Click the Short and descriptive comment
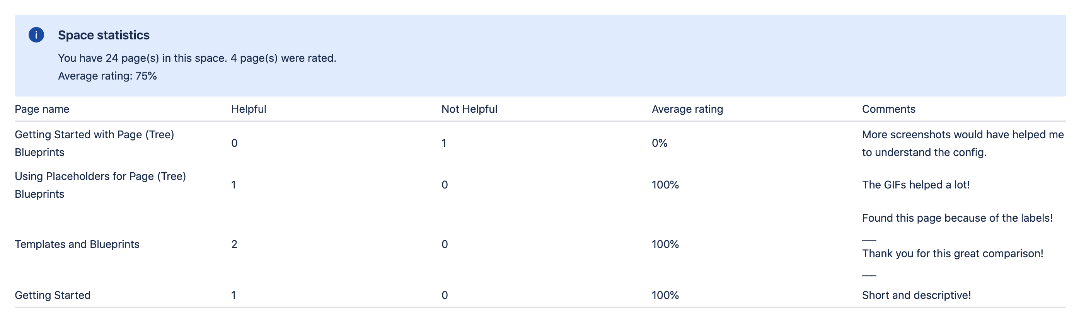 916,295
